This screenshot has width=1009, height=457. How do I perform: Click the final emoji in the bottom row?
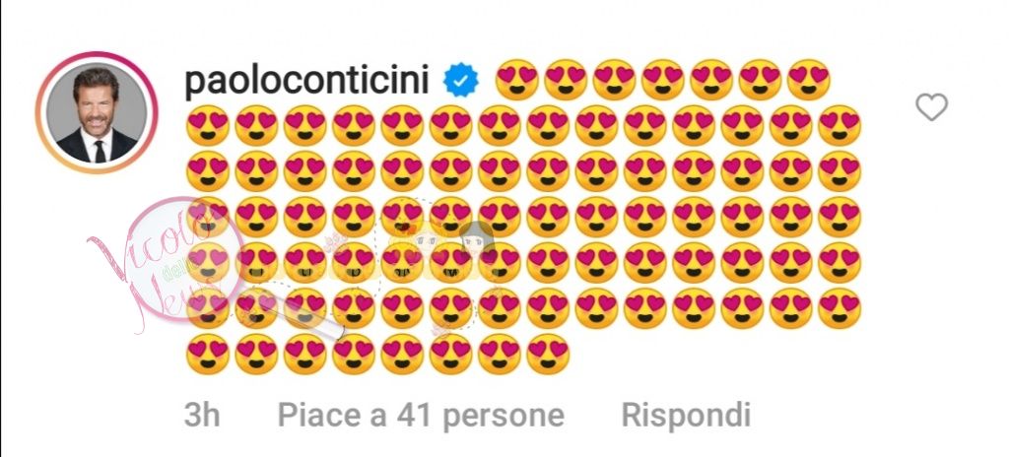(548, 354)
